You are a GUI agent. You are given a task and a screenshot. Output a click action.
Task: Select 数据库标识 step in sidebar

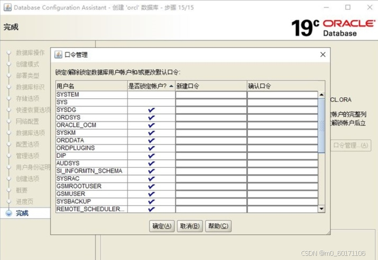[x=30, y=87]
